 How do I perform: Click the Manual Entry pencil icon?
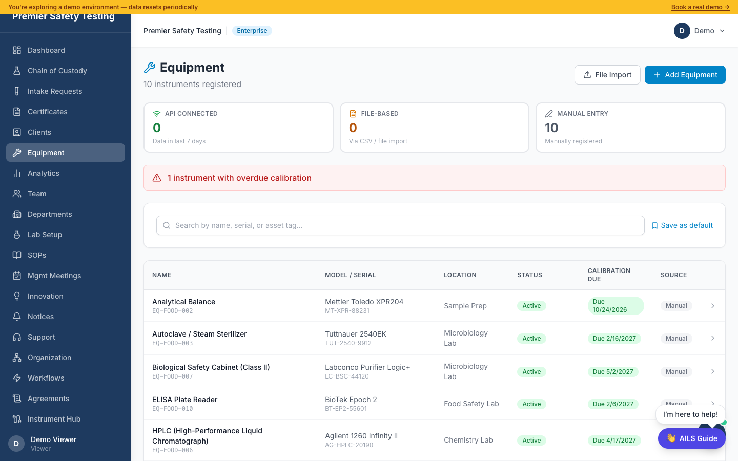click(549, 114)
